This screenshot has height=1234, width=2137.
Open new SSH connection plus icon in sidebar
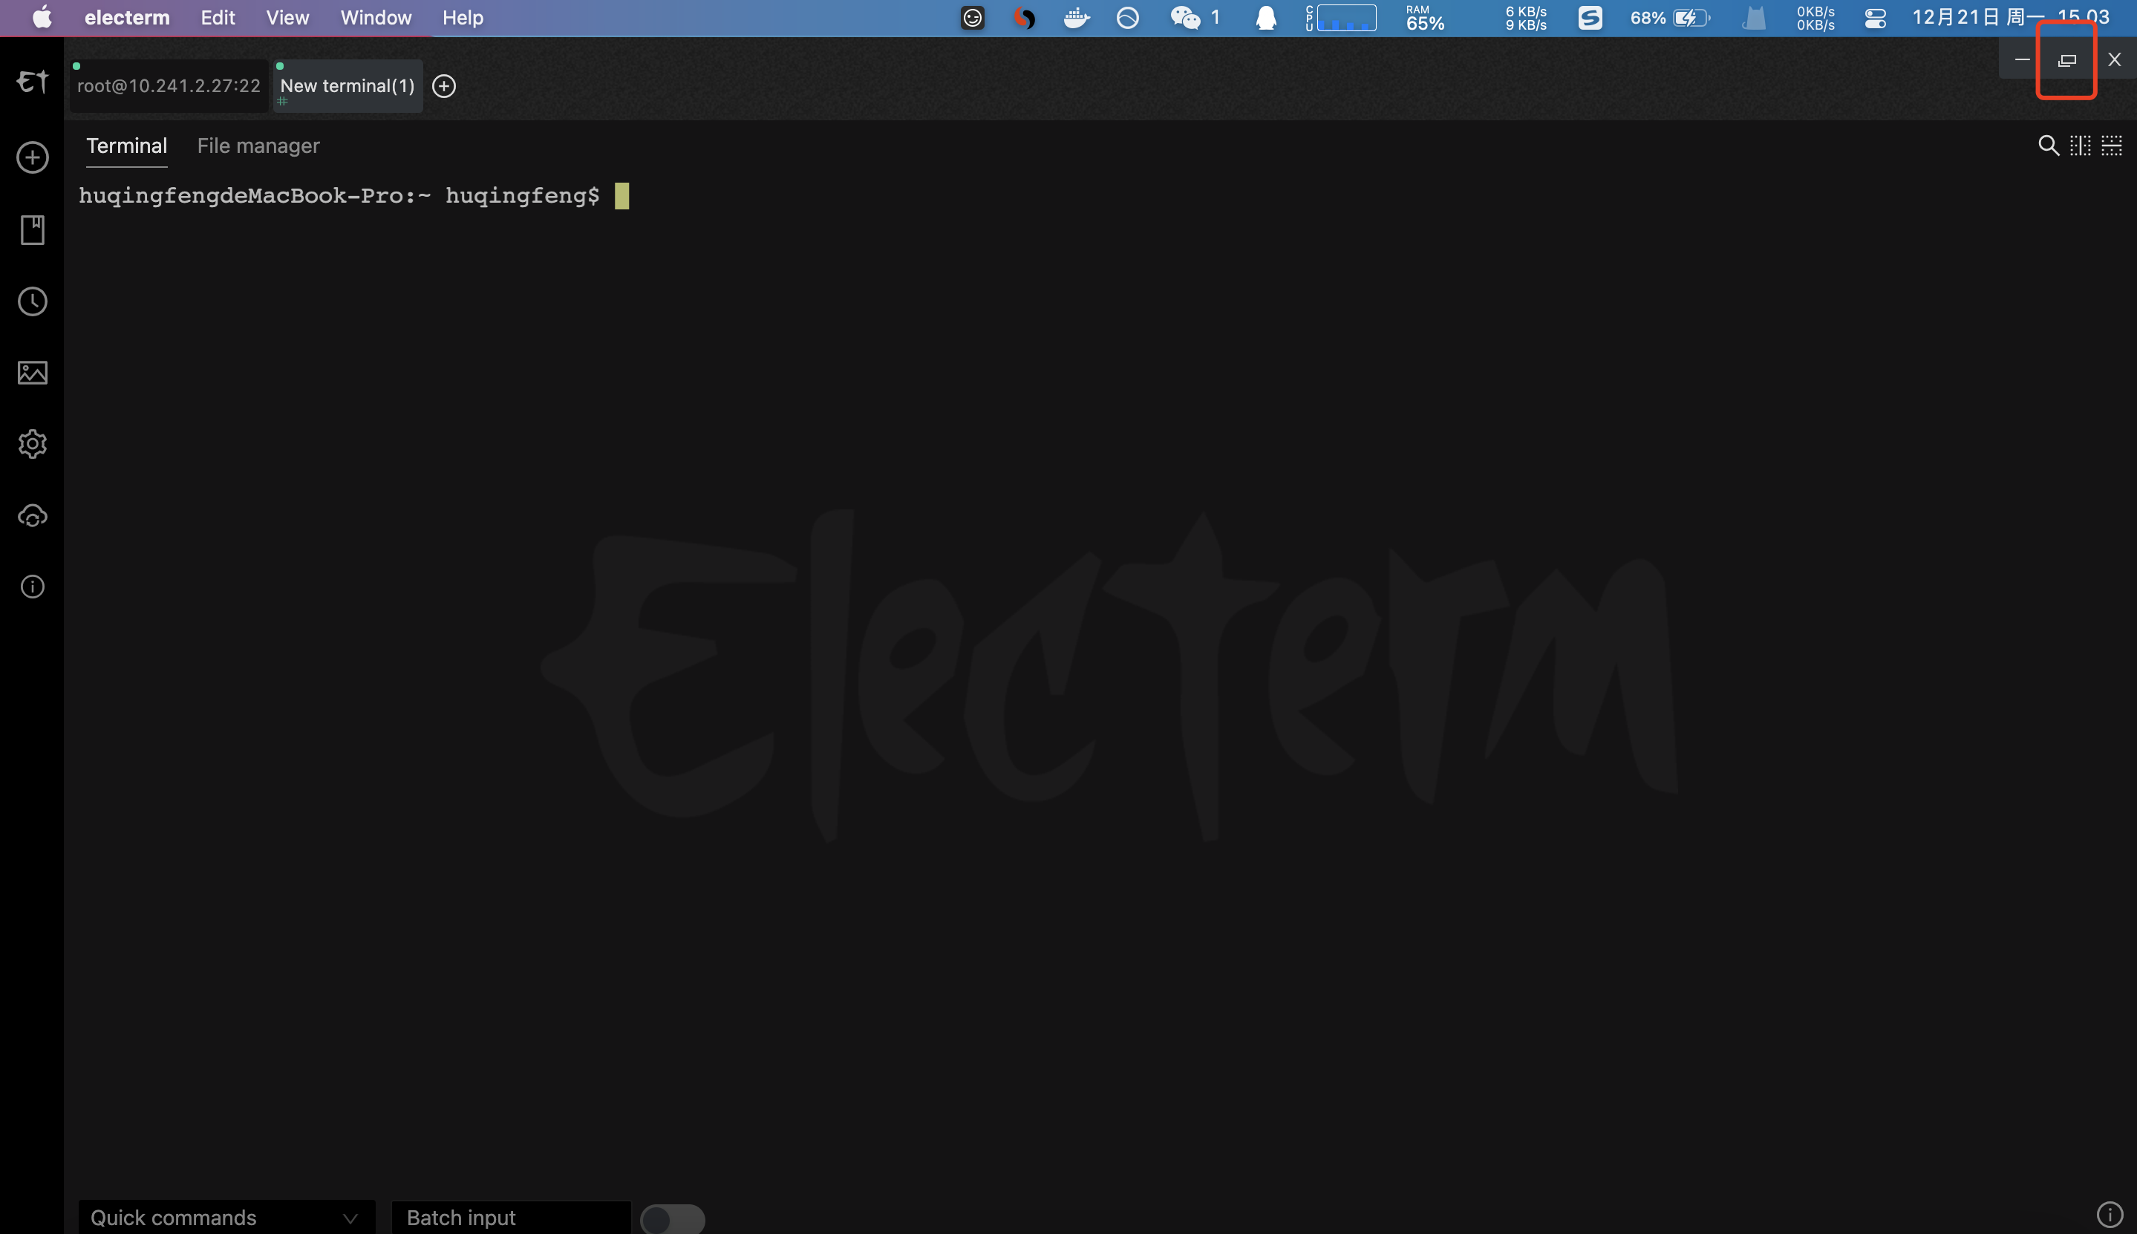32,157
